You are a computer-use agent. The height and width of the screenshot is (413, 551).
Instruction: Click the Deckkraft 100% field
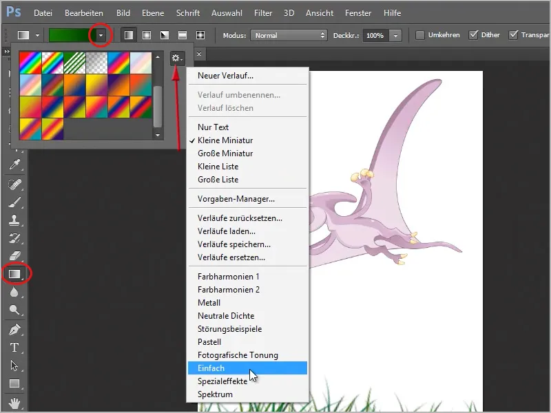point(375,36)
